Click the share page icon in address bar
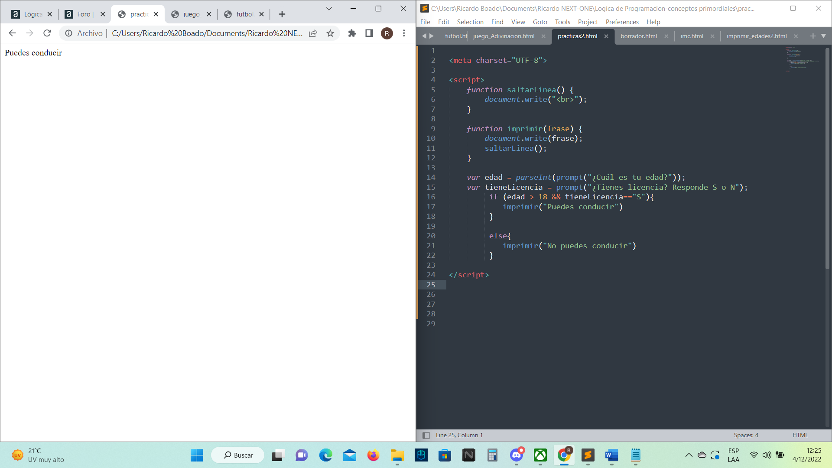 coord(313,33)
